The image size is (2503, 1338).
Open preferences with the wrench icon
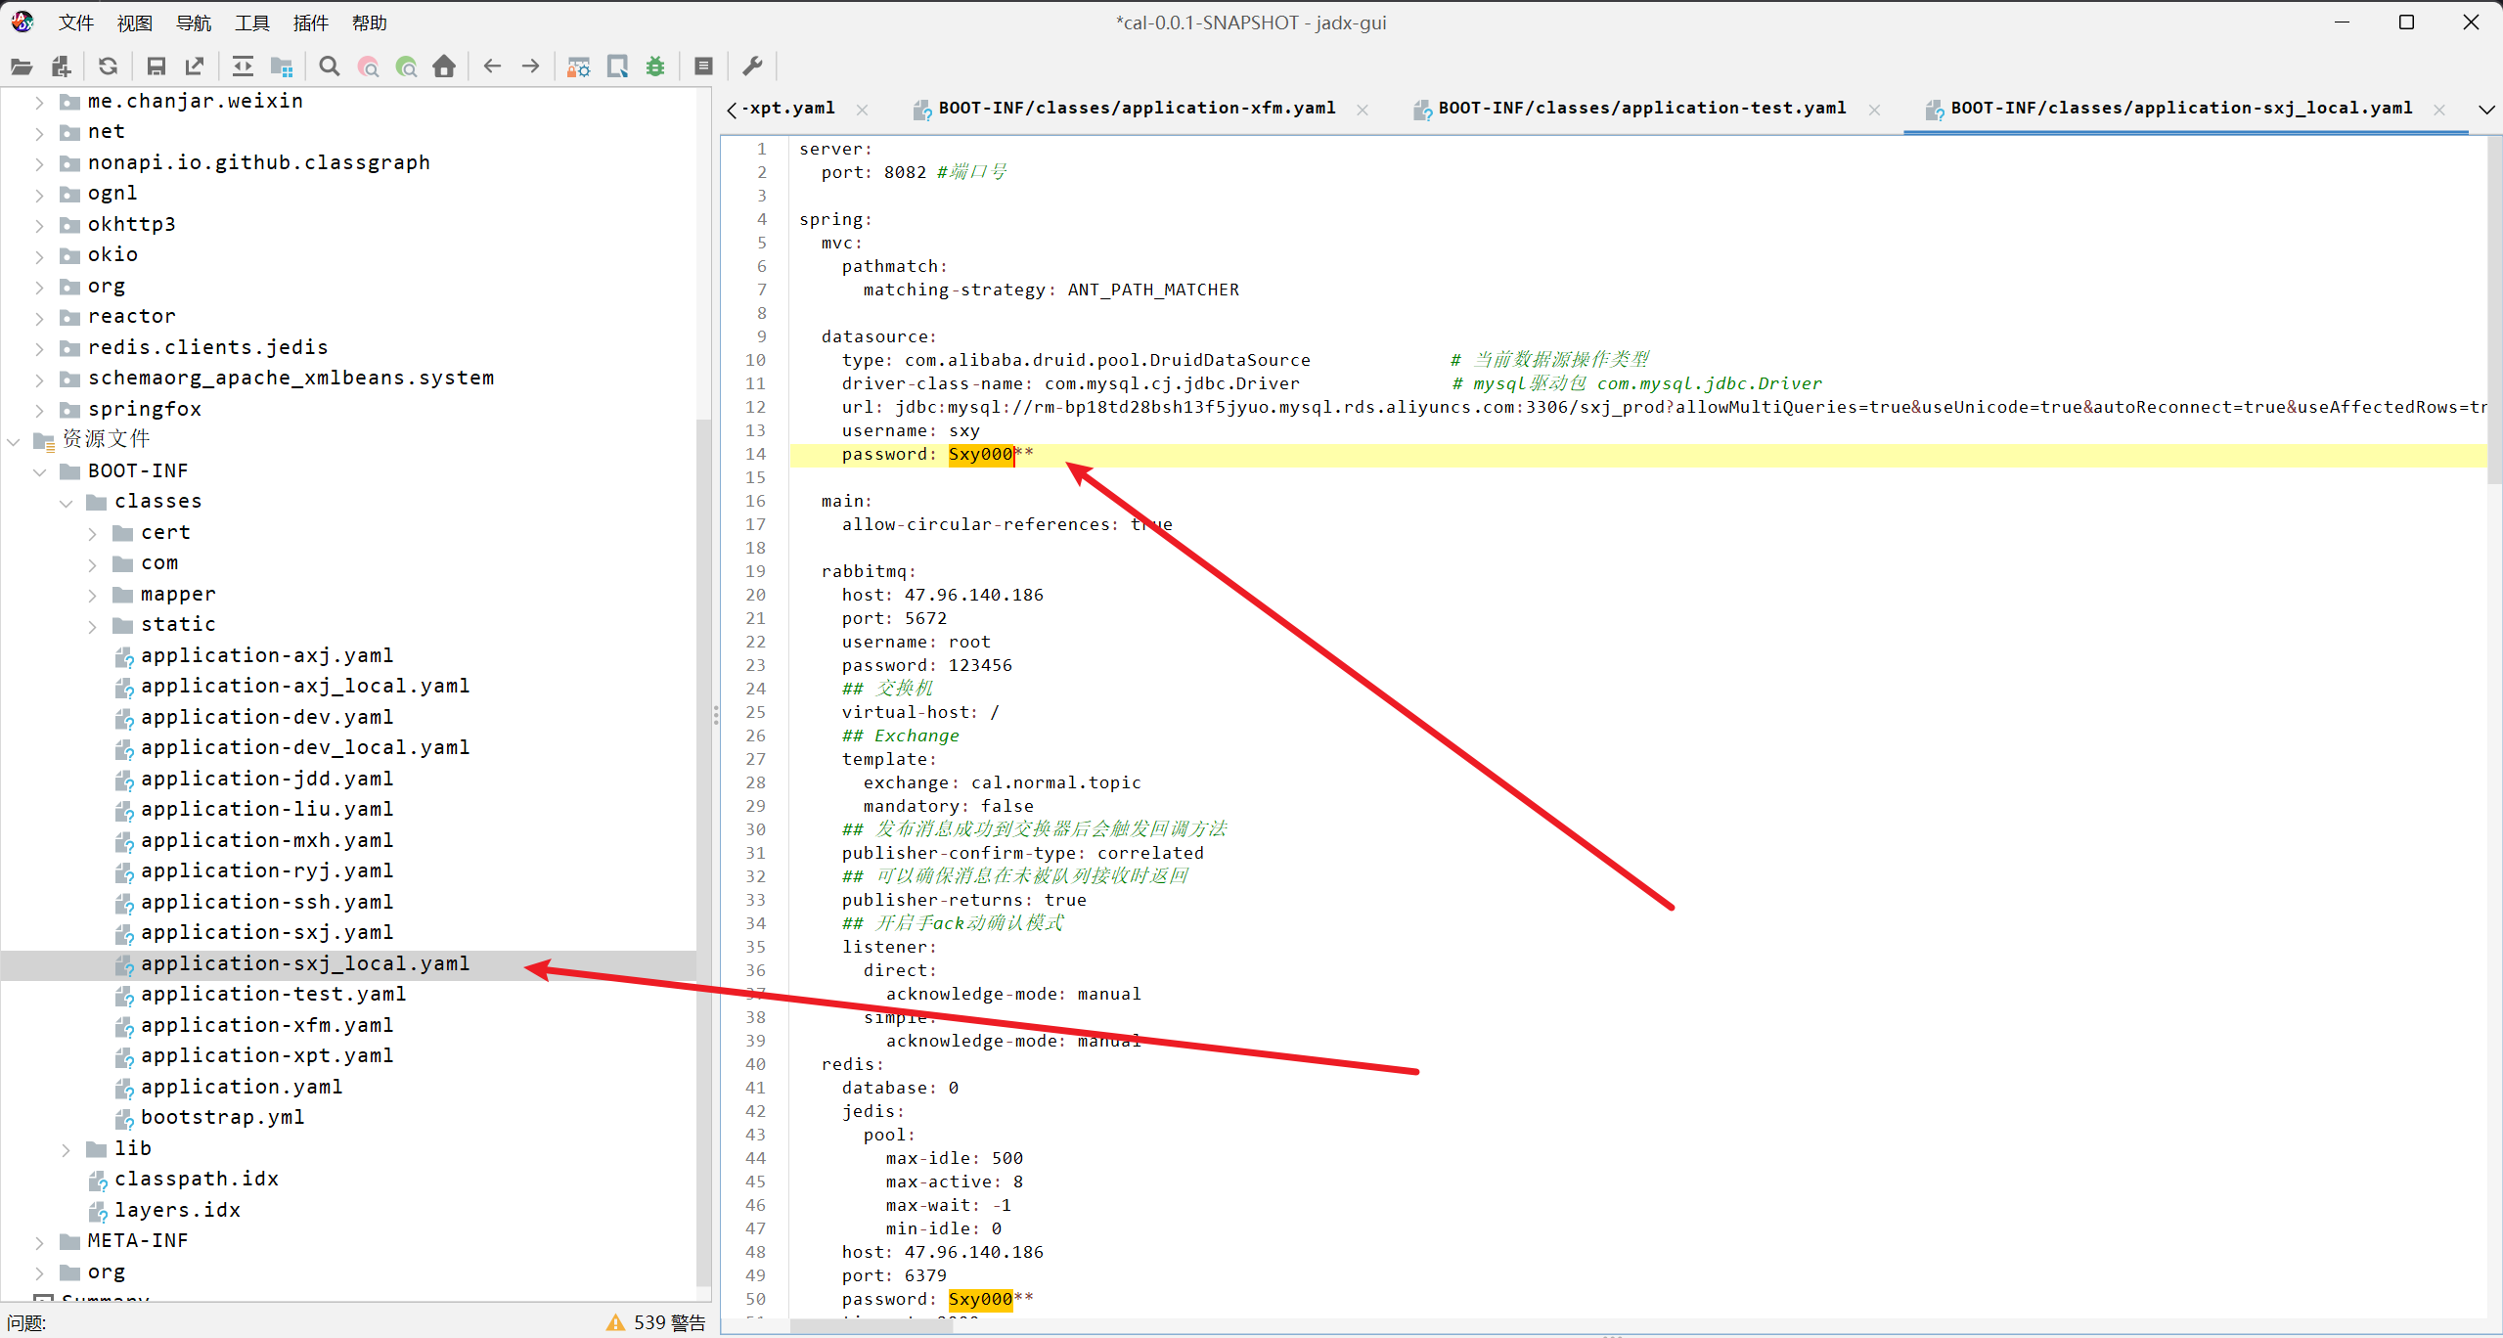(752, 67)
